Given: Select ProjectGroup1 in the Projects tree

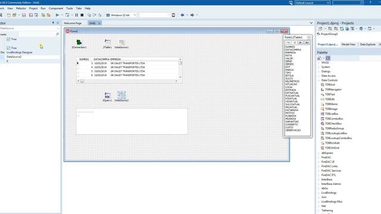Looking at the screenshot, I should [329, 34].
